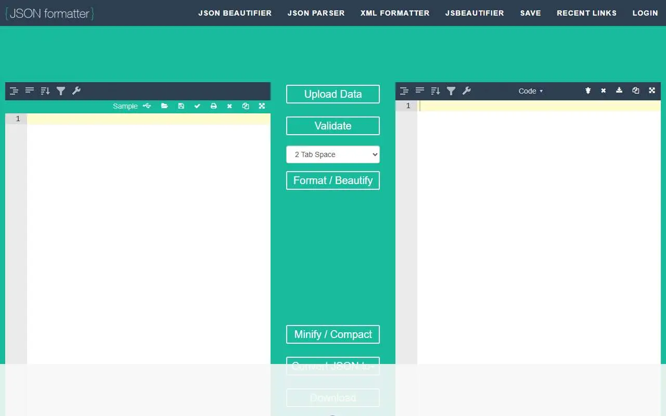Expand the left editor to fullscreen

point(262,106)
